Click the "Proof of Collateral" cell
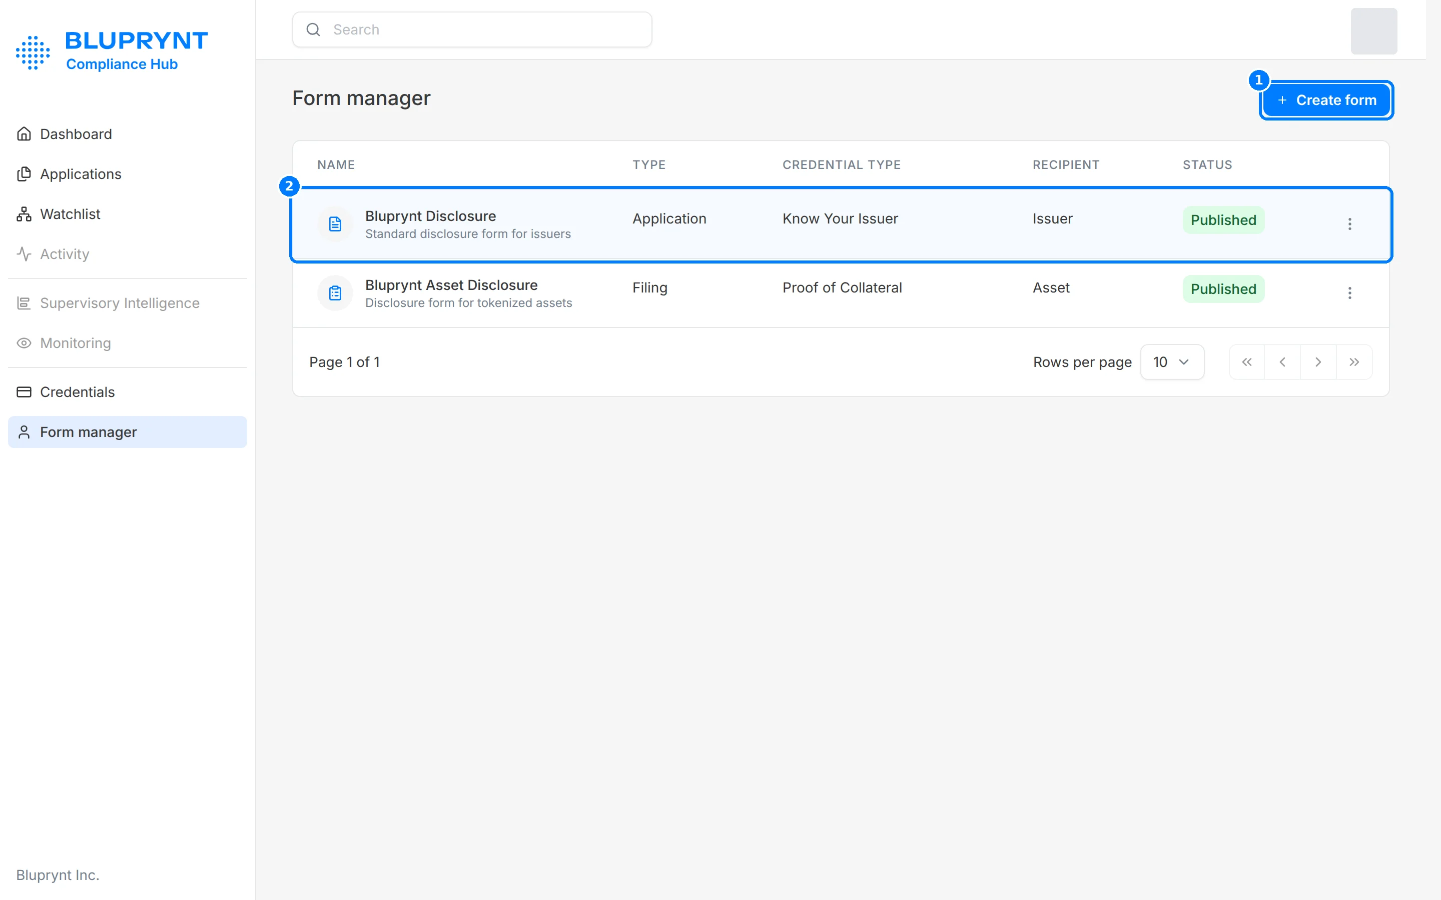 coord(842,287)
